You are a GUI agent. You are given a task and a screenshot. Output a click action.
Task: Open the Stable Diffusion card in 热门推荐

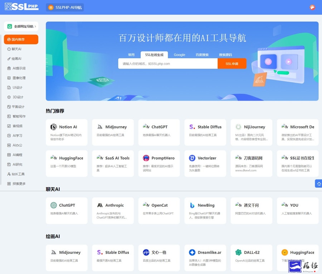[x=205, y=133]
